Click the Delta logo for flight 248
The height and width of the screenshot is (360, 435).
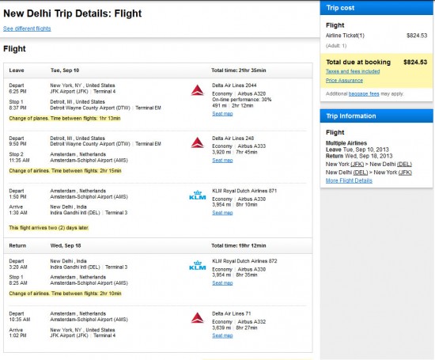point(197,142)
